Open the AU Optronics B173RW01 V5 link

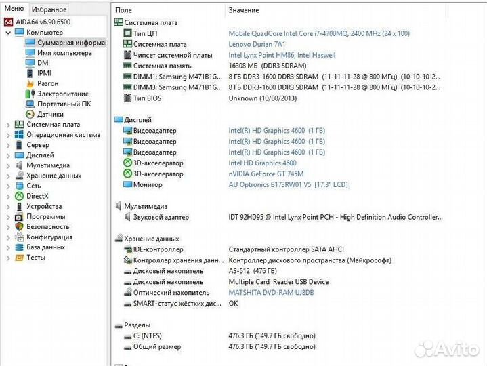click(x=289, y=184)
